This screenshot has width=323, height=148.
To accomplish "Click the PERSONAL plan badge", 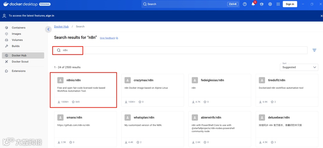I will pos(45,4).
